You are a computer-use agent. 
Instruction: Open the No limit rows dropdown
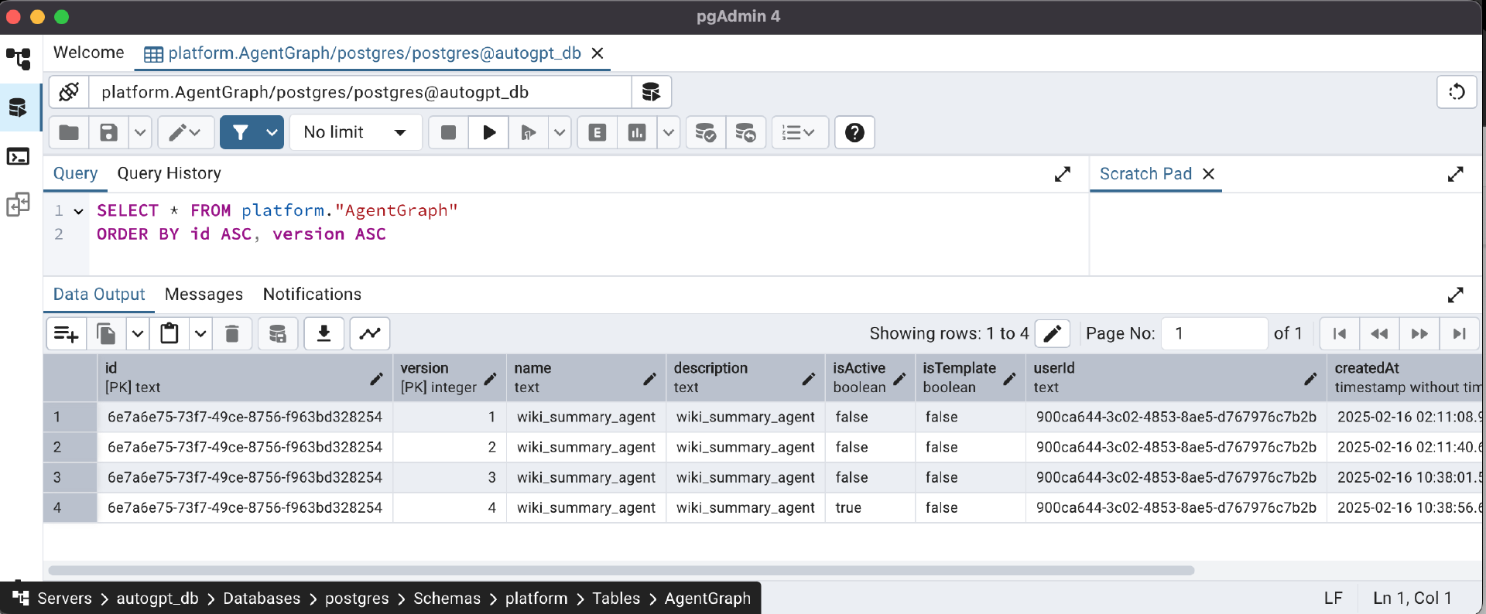coord(355,132)
